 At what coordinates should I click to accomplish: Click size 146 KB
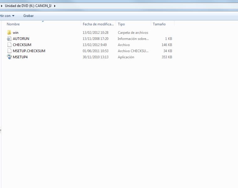point(167,45)
